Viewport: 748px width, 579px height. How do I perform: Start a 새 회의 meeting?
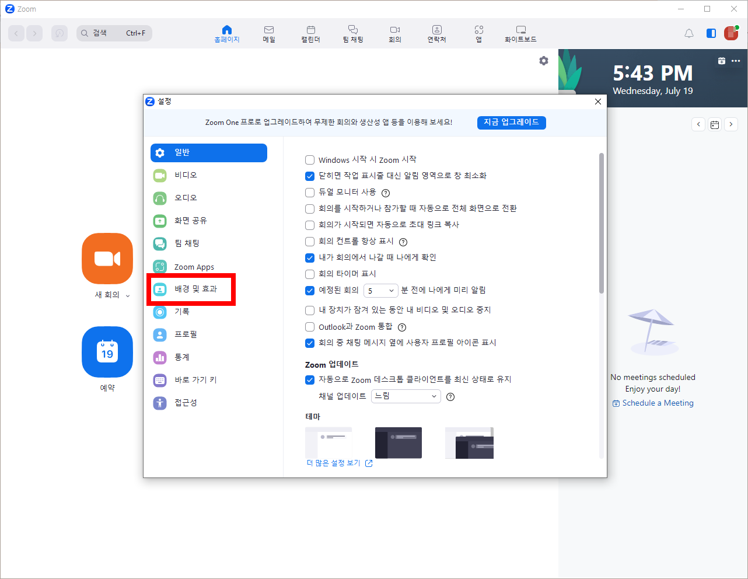click(107, 259)
